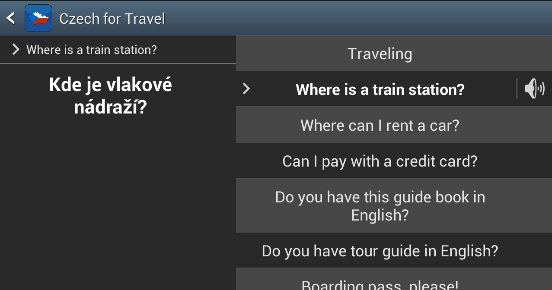Click the chevron beside the selected phrase
The height and width of the screenshot is (290, 552).
tap(246, 89)
